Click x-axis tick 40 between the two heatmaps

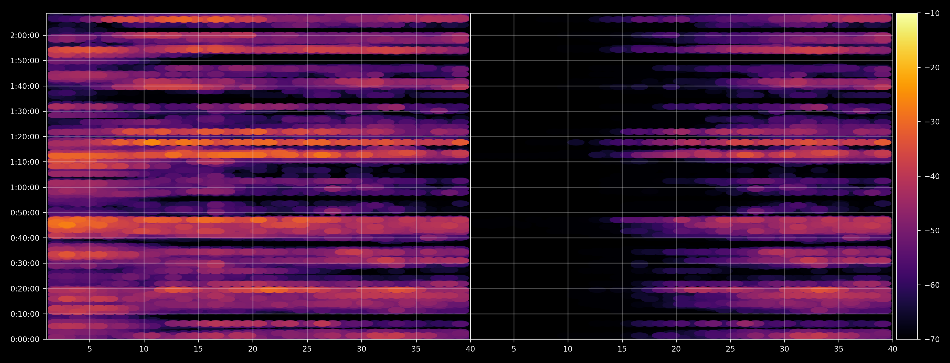470,349
